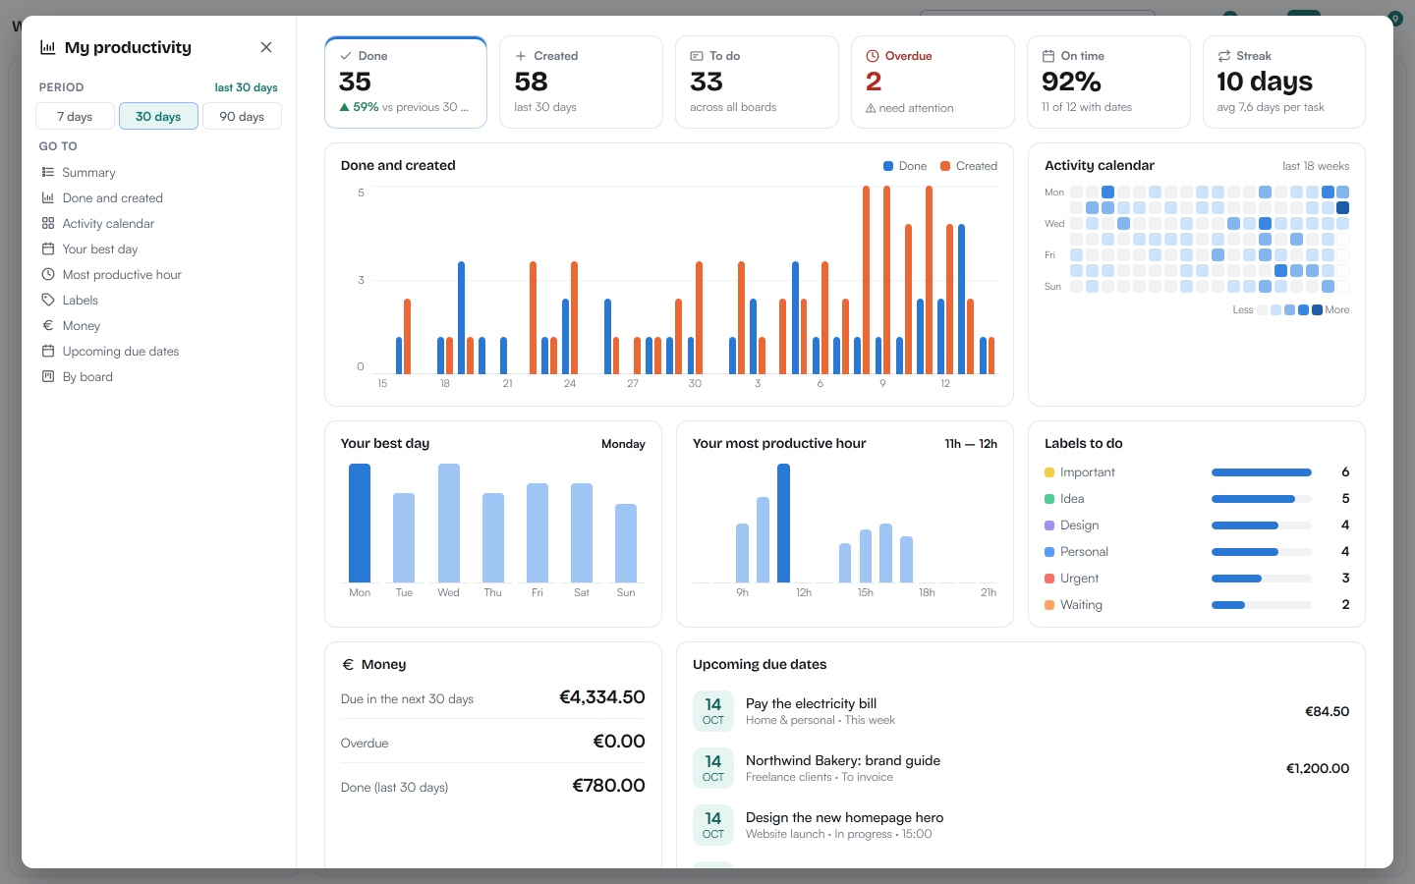
Task: Go to Summary section
Action: click(x=159, y=172)
